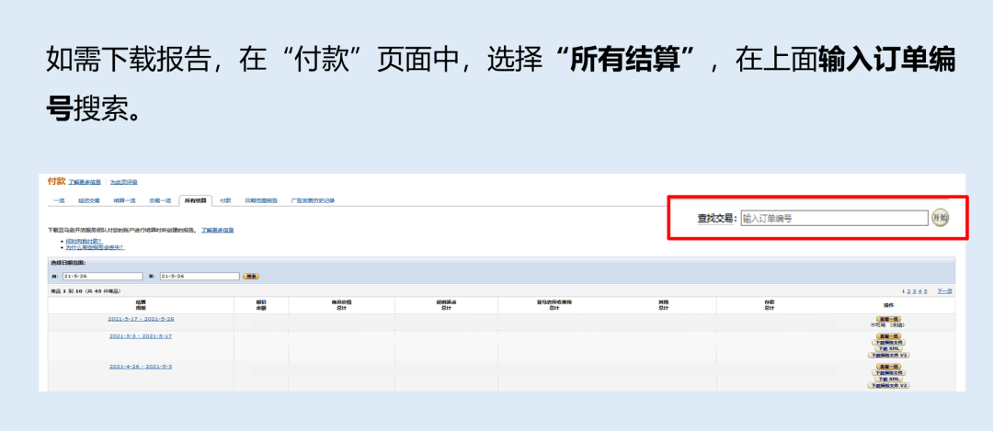The height and width of the screenshot is (431, 993).
Task: Click 下载 XML for the 2021-5-3 - 2021-5-17 row
Action: 888,348
